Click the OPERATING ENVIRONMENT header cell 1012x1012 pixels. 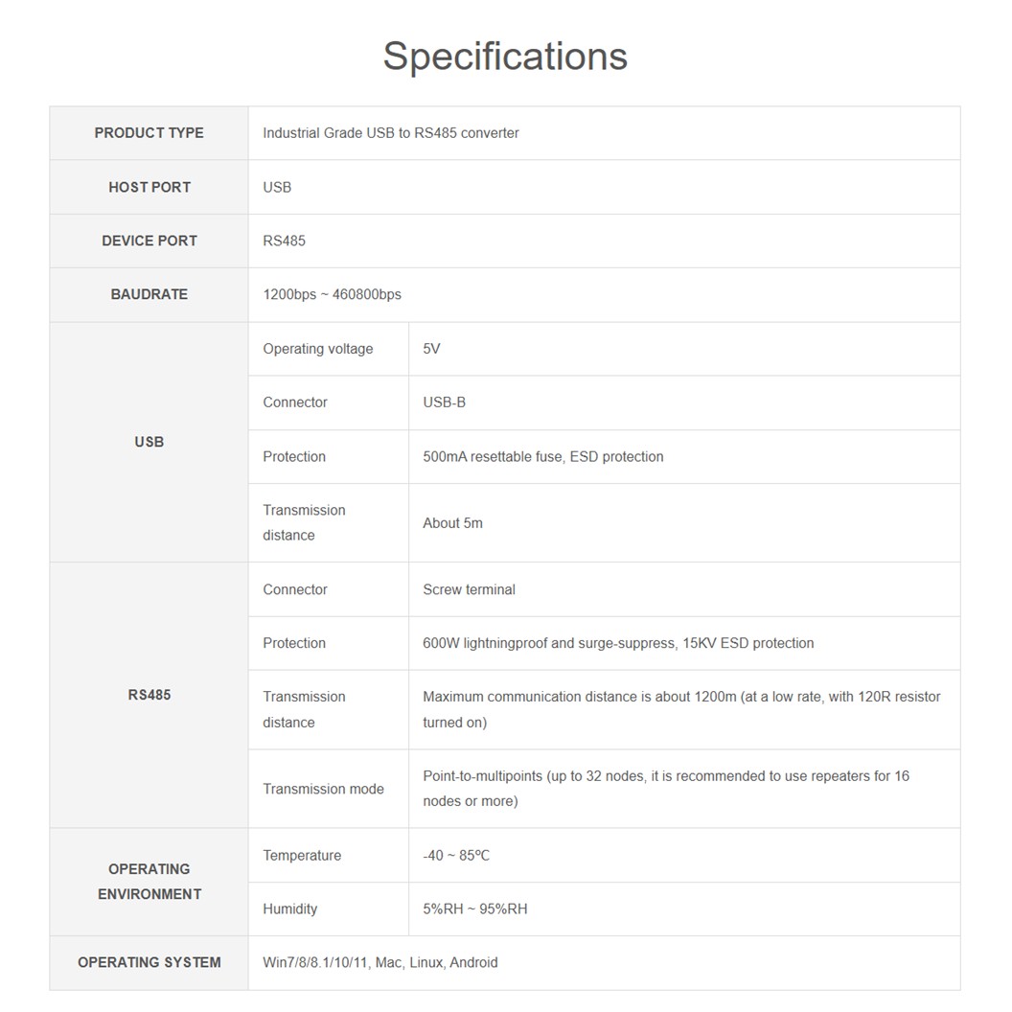coord(149,882)
